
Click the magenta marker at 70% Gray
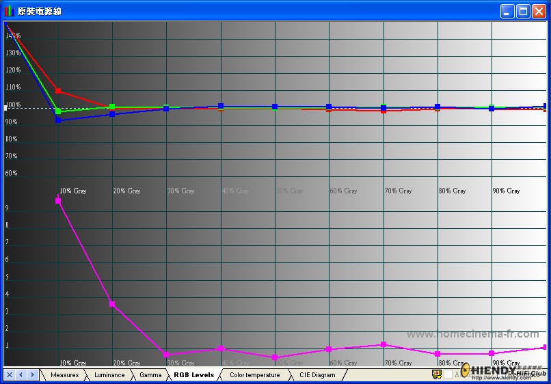pos(384,344)
